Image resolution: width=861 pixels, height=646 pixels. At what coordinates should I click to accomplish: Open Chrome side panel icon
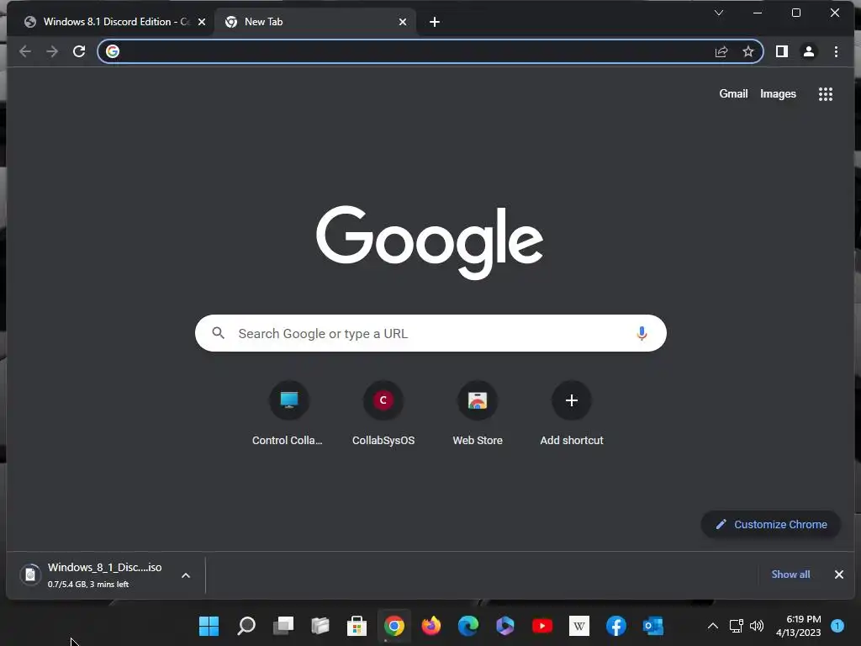tap(782, 51)
